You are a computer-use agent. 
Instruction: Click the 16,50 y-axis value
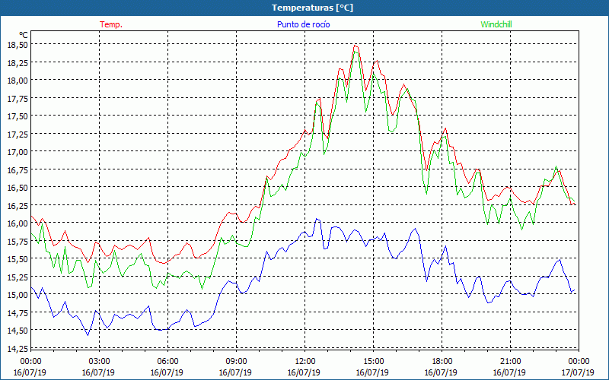(18, 187)
